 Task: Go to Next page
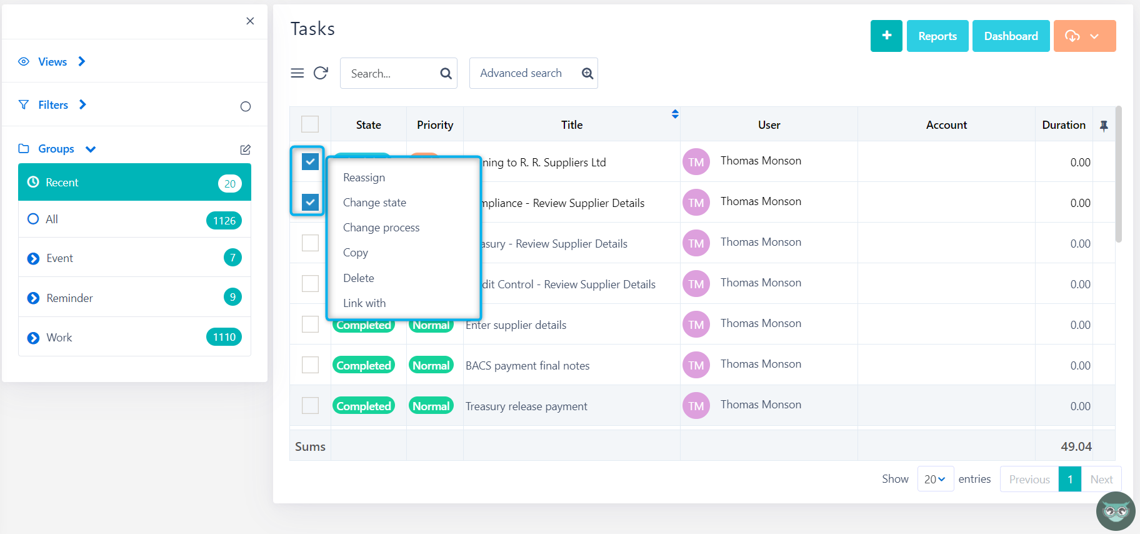click(x=1101, y=479)
